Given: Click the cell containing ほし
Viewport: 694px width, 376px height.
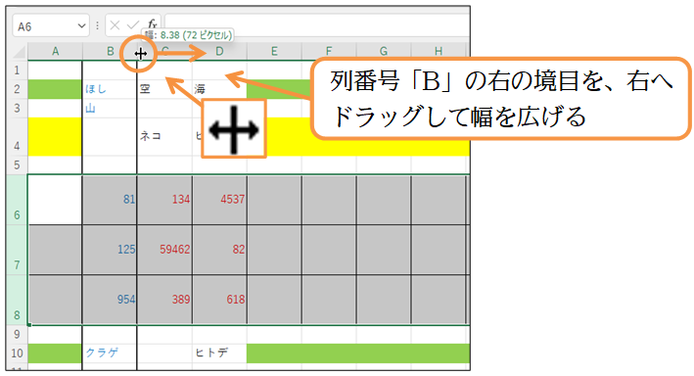Looking at the screenshot, I should click(x=110, y=89).
